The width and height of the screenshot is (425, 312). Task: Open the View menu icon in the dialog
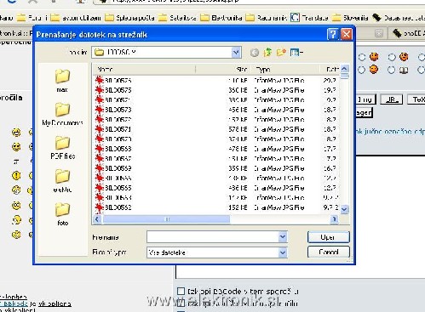click(296, 53)
